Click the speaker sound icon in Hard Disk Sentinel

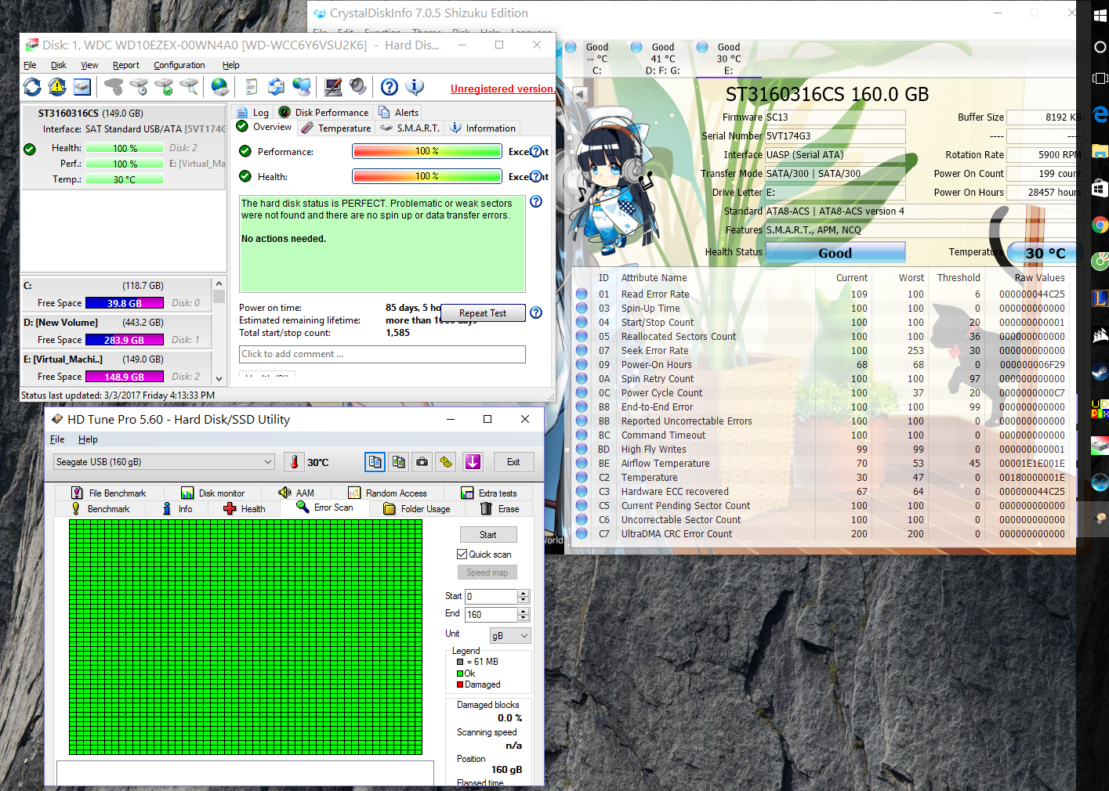click(x=358, y=87)
